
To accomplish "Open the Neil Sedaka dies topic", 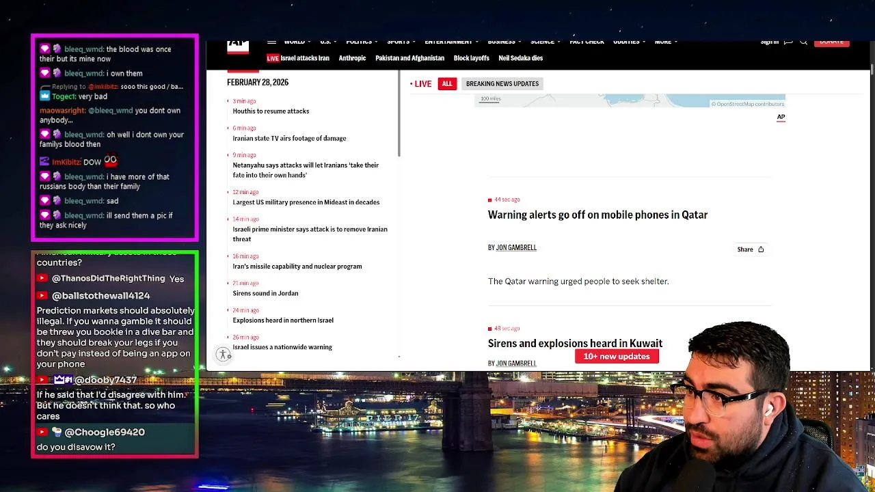I will pyautogui.click(x=520, y=58).
